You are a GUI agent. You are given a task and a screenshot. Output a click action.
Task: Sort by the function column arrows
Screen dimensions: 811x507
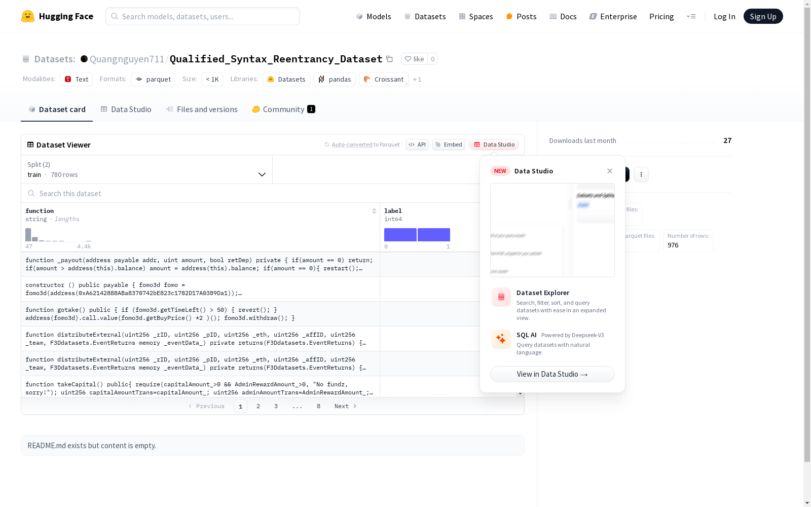tap(374, 211)
